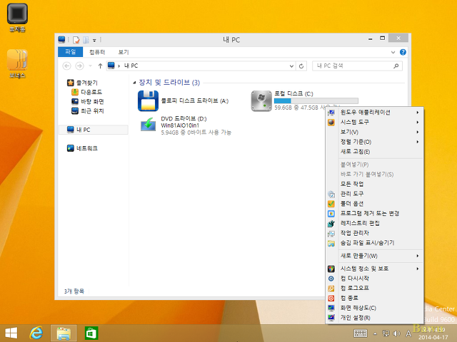This screenshot has height=342, width=457.
Task: Open 화면 해상도(C) from the context menu
Action: tap(374, 308)
